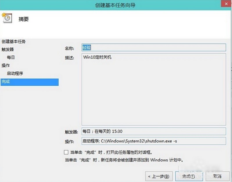Go to the 触发器 step in sidebar
Viewport: 232px width, 182px height.
[x=8, y=49]
